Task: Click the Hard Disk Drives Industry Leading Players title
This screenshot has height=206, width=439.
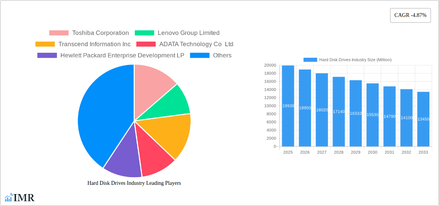Action: [134, 183]
